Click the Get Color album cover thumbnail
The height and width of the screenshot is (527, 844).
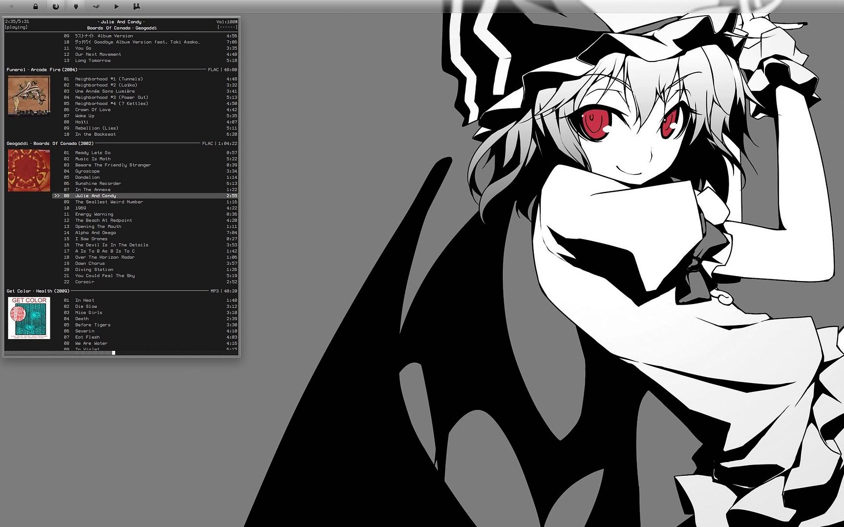29,318
